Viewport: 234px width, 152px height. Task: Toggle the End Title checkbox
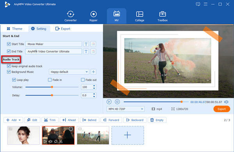tap(9, 51)
